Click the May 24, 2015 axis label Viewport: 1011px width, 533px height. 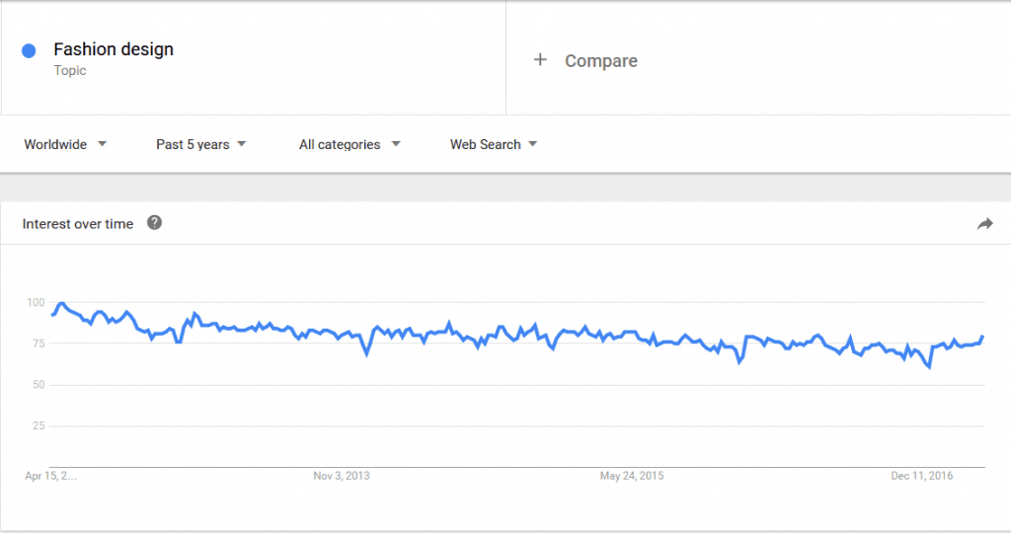[x=631, y=476]
